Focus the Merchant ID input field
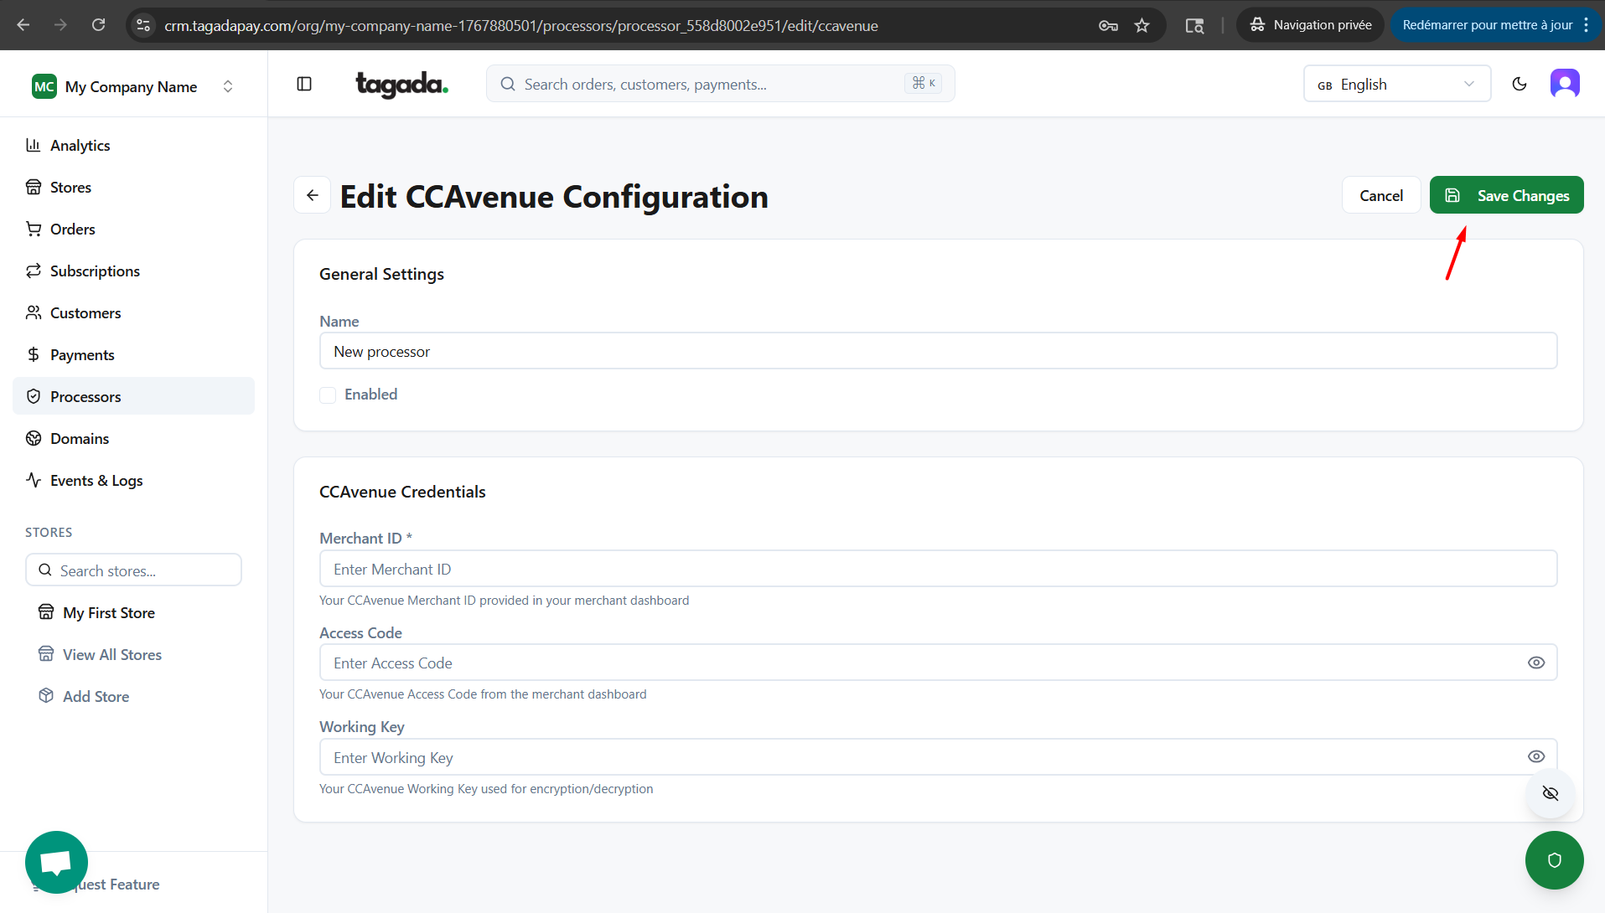 point(937,569)
